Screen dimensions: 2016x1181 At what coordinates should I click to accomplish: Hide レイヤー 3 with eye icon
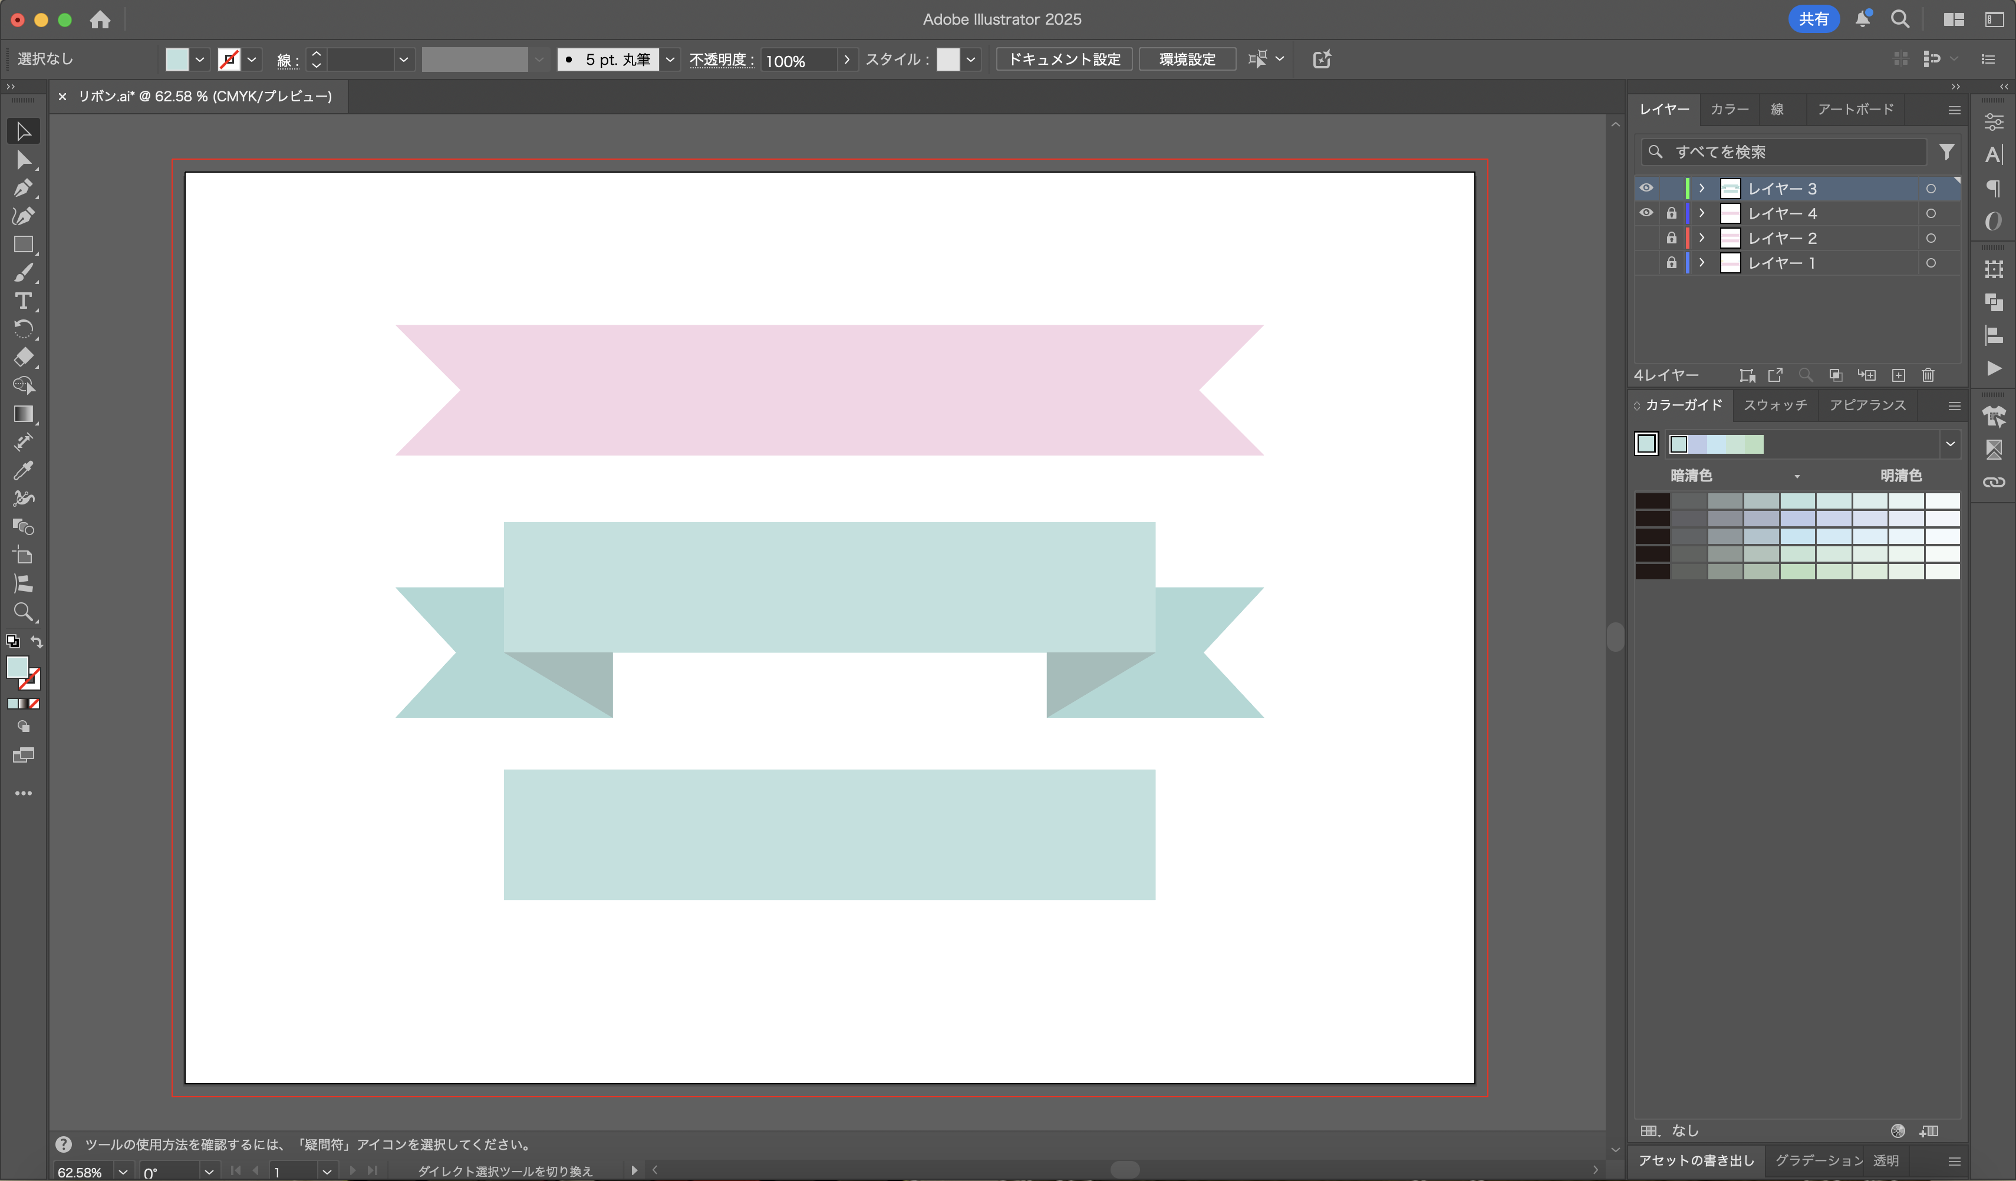click(x=1646, y=189)
